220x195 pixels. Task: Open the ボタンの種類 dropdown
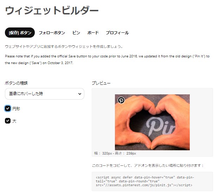tap(45, 94)
